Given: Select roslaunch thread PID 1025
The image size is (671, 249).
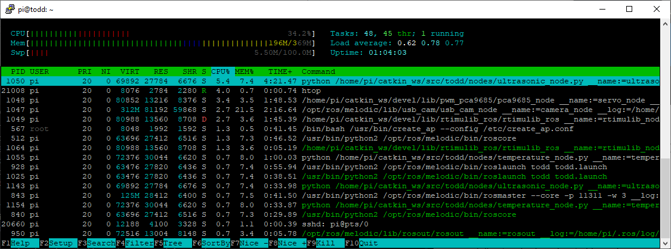Looking at the screenshot, I should coord(330,176).
